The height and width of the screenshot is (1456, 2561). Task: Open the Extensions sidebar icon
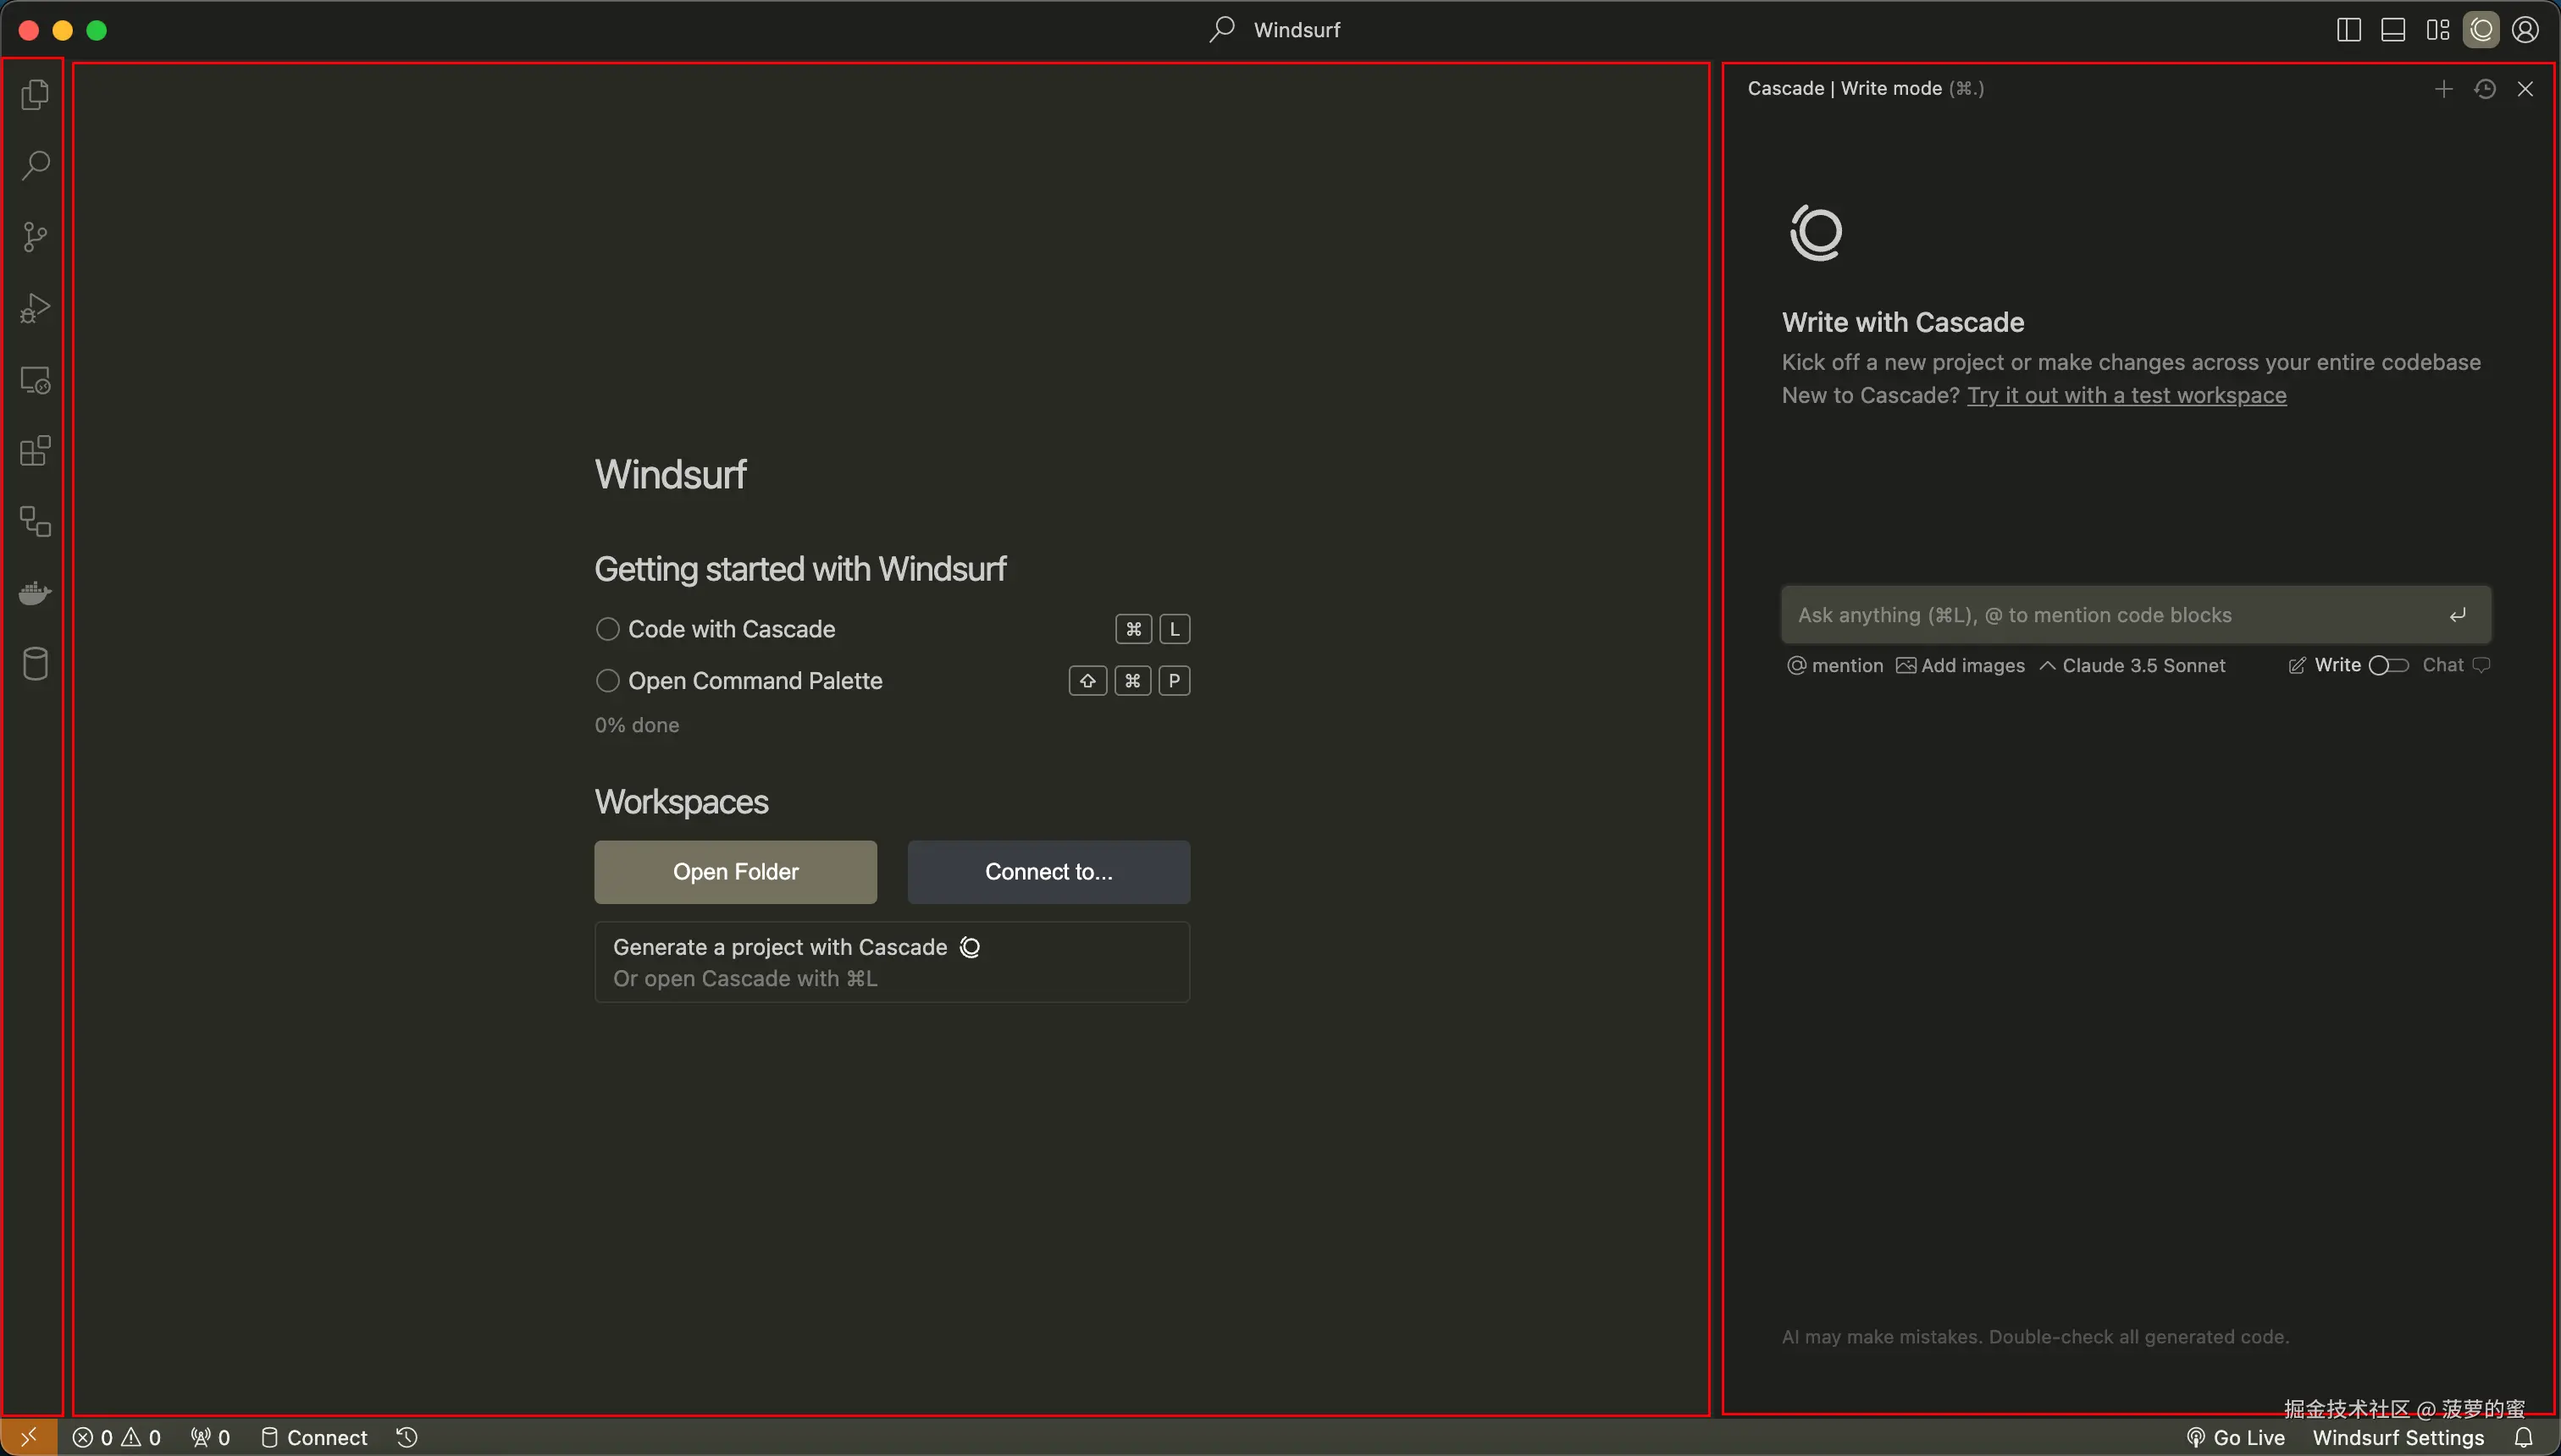click(35, 451)
